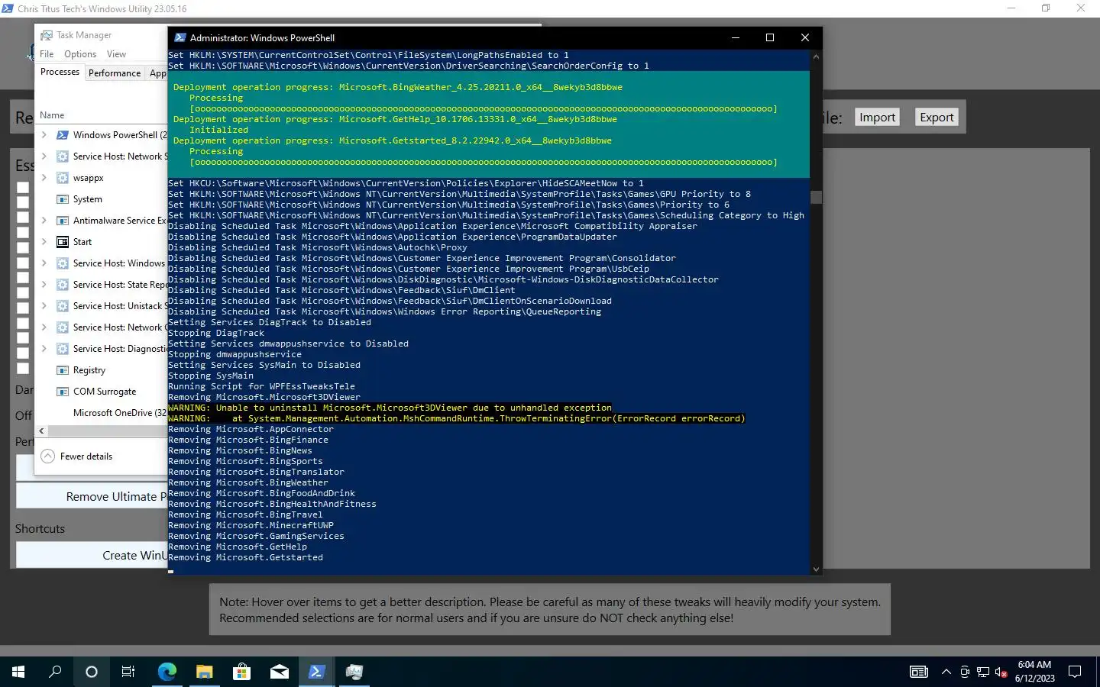Click the 'Stopping DiagTrack' output line
The height and width of the screenshot is (687, 1100).
(216, 333)
